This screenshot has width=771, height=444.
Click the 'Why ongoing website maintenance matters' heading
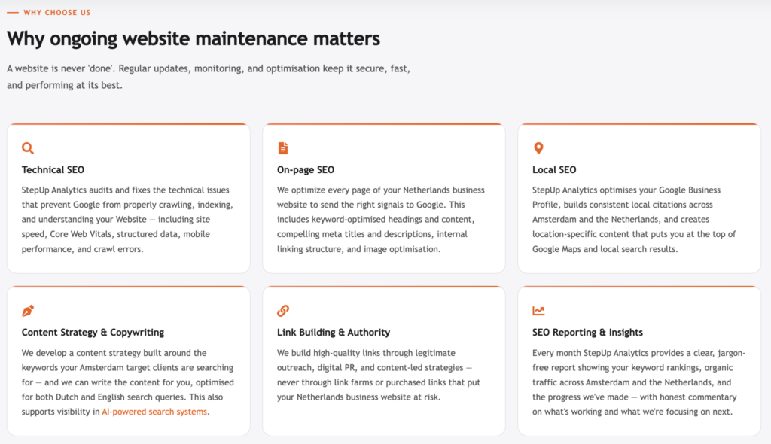tap(194, 39)
